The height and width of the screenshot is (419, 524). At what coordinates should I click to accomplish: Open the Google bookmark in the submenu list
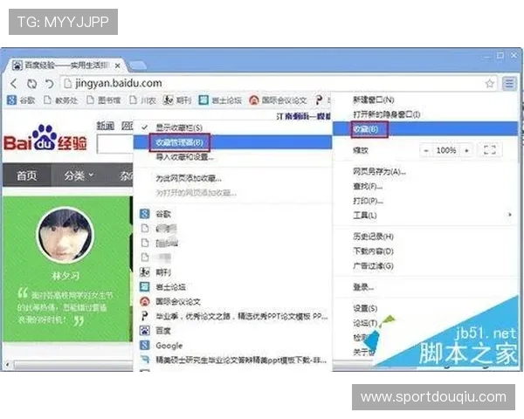(x=232, y=346)
